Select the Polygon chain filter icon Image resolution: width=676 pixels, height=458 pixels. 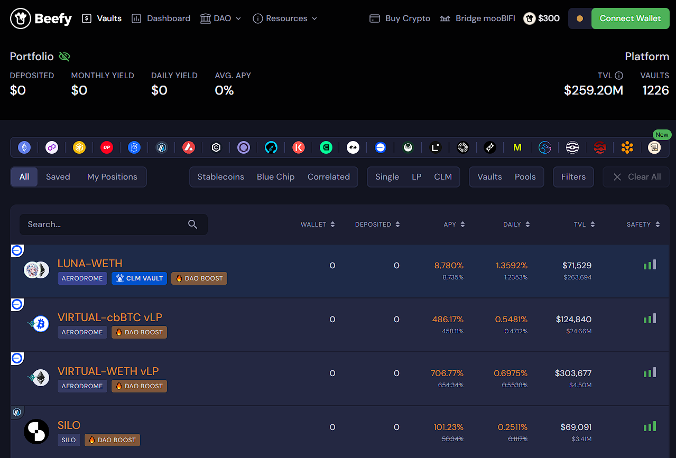pos(52,147)
